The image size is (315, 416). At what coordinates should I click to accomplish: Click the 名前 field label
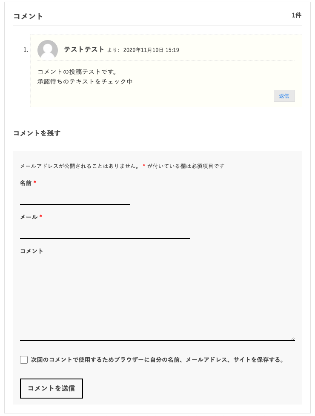(26, 183)
